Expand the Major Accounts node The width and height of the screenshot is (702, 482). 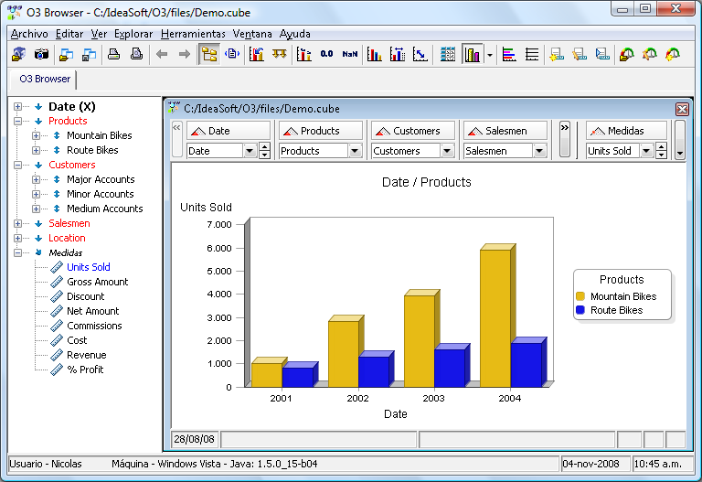(x=36, y=179)
